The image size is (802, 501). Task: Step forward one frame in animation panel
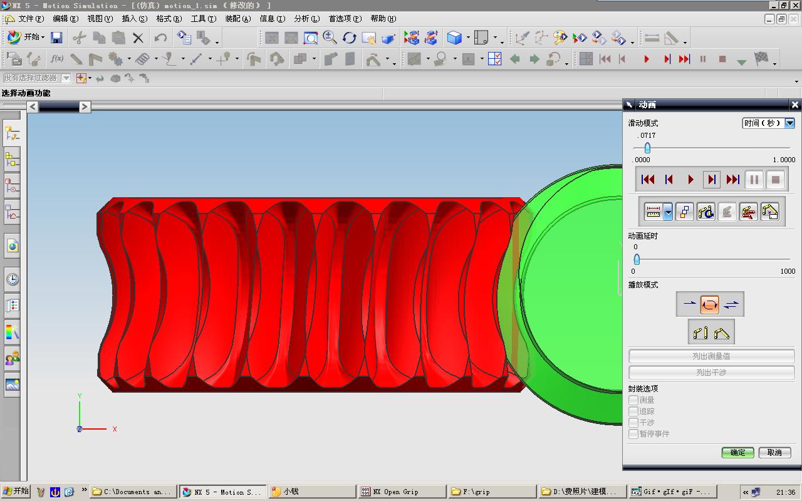(x=712, y=180)
